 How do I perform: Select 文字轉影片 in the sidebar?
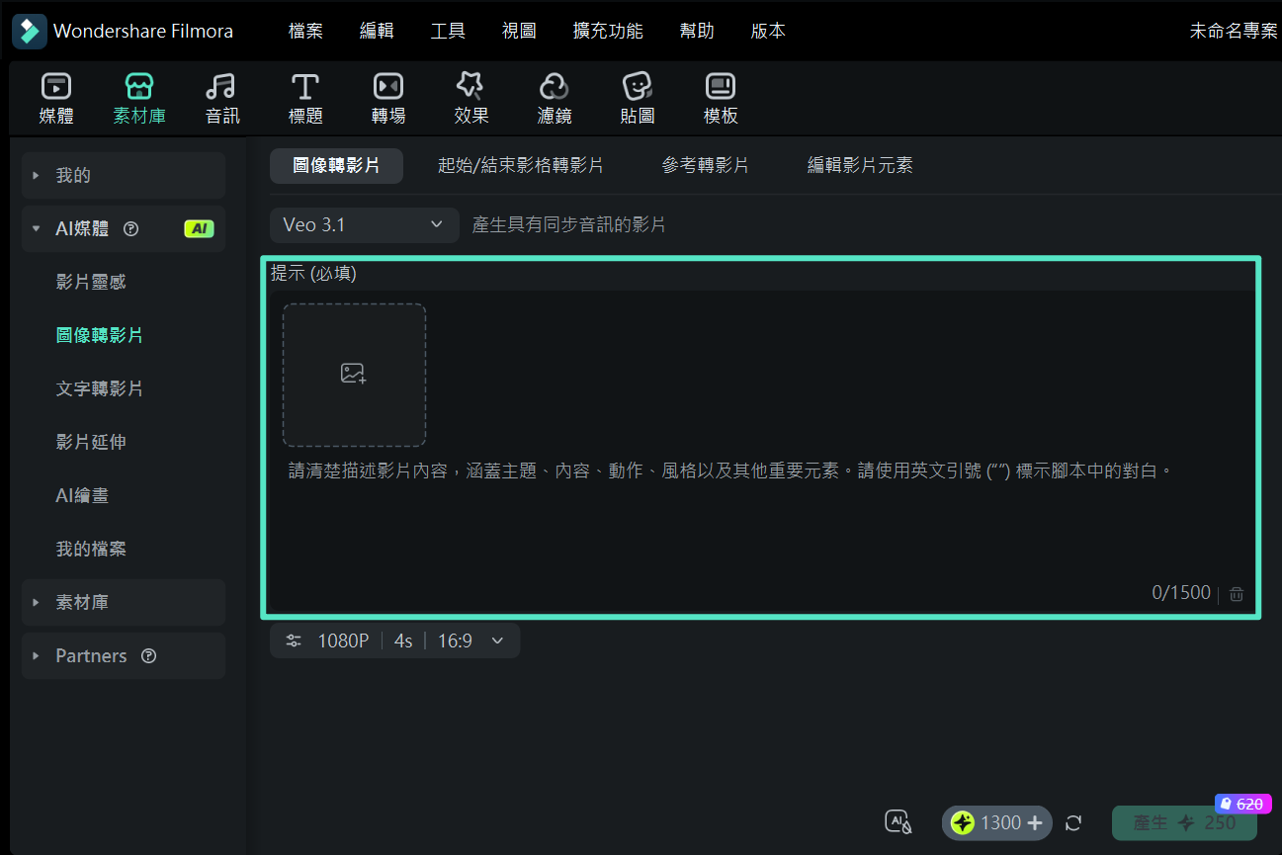coord(99,388)
